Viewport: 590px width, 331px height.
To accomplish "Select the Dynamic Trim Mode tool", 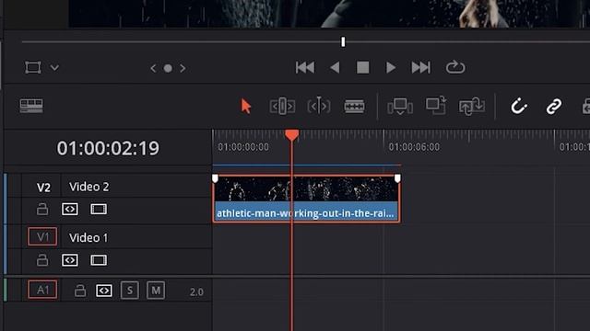I will [319, 107].
